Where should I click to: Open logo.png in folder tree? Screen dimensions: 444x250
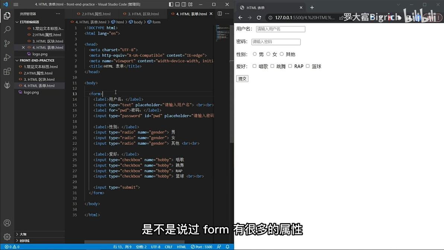31,92
